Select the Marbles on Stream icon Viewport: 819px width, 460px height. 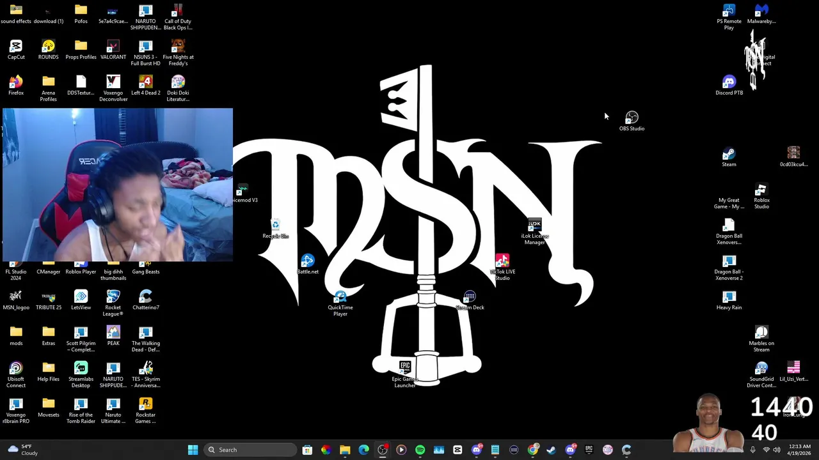click(761, 339)
